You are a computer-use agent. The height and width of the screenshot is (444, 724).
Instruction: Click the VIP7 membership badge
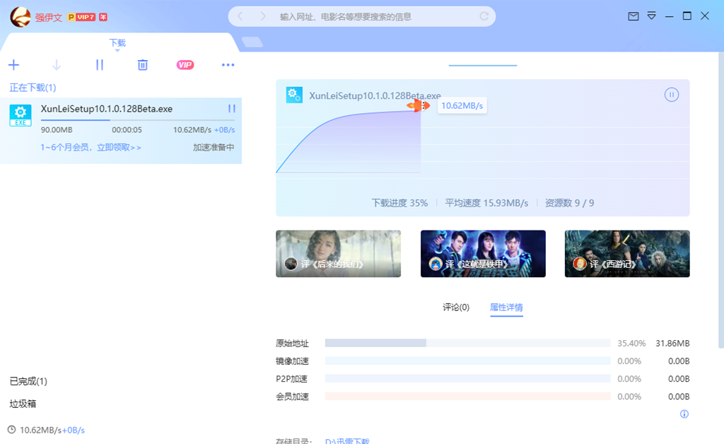(x=81, y=17)
